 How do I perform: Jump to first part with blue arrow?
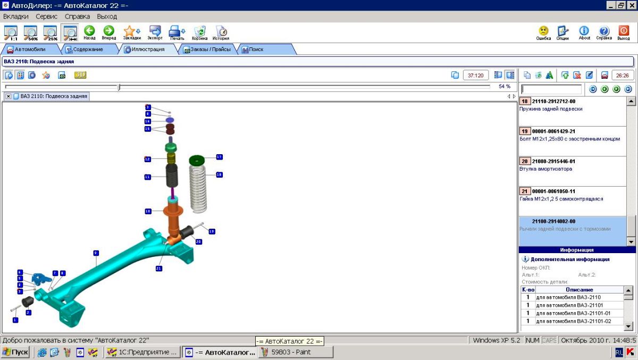(593, 89)
